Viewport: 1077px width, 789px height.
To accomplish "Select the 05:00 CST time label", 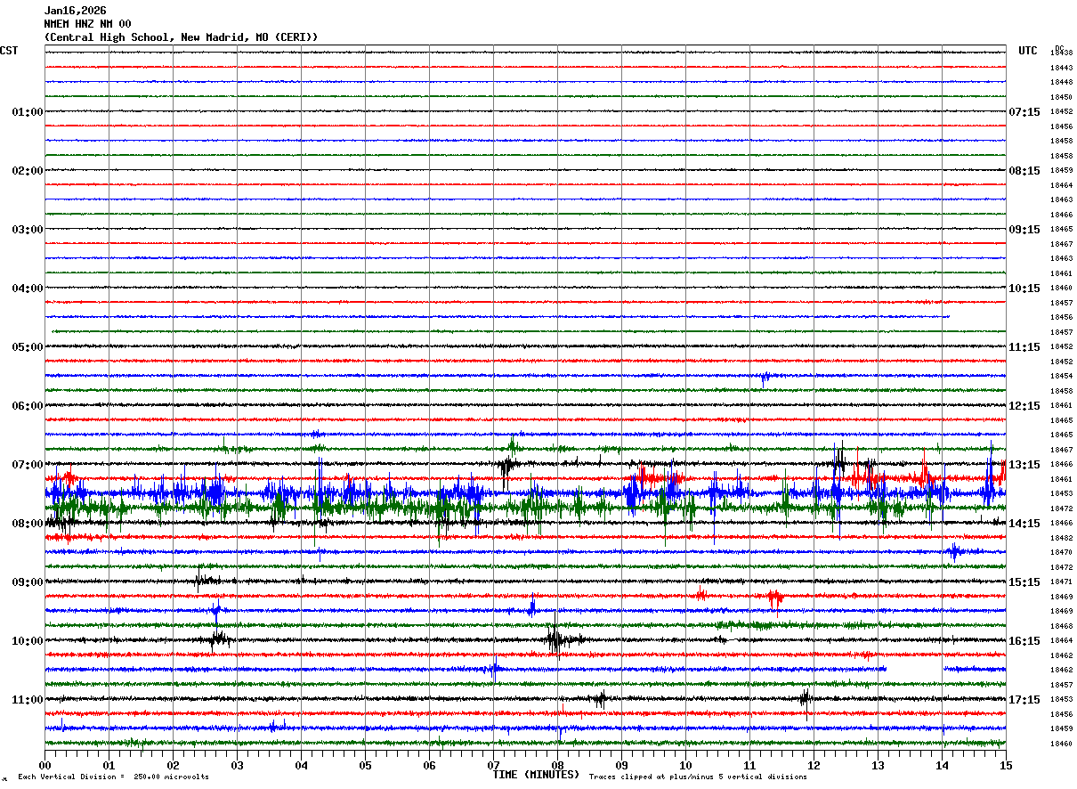I will tap(28, 347).
